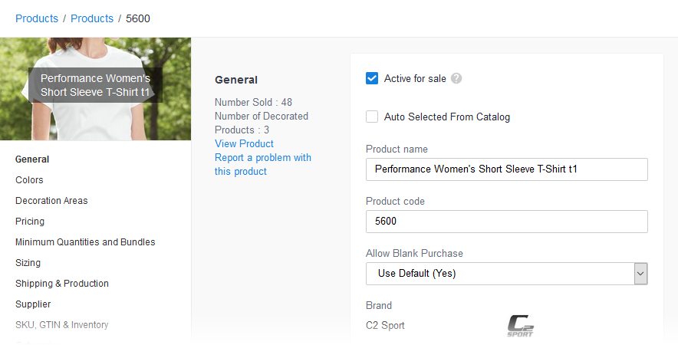The height and width of the screenshot is (345, 678).
Task: Open the Allow Blank Purchase dropdown
Action: point(499,274)
